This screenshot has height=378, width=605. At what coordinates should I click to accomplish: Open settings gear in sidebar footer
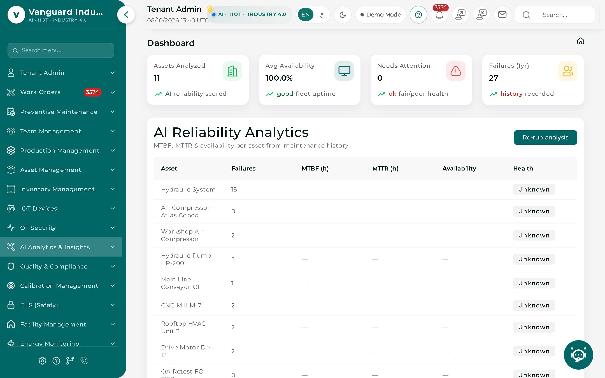pos(42,361)
